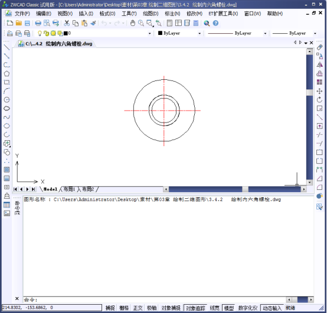Select the Polygon tool
Viewport: 327px width, 313px height.
coord(6,73)
